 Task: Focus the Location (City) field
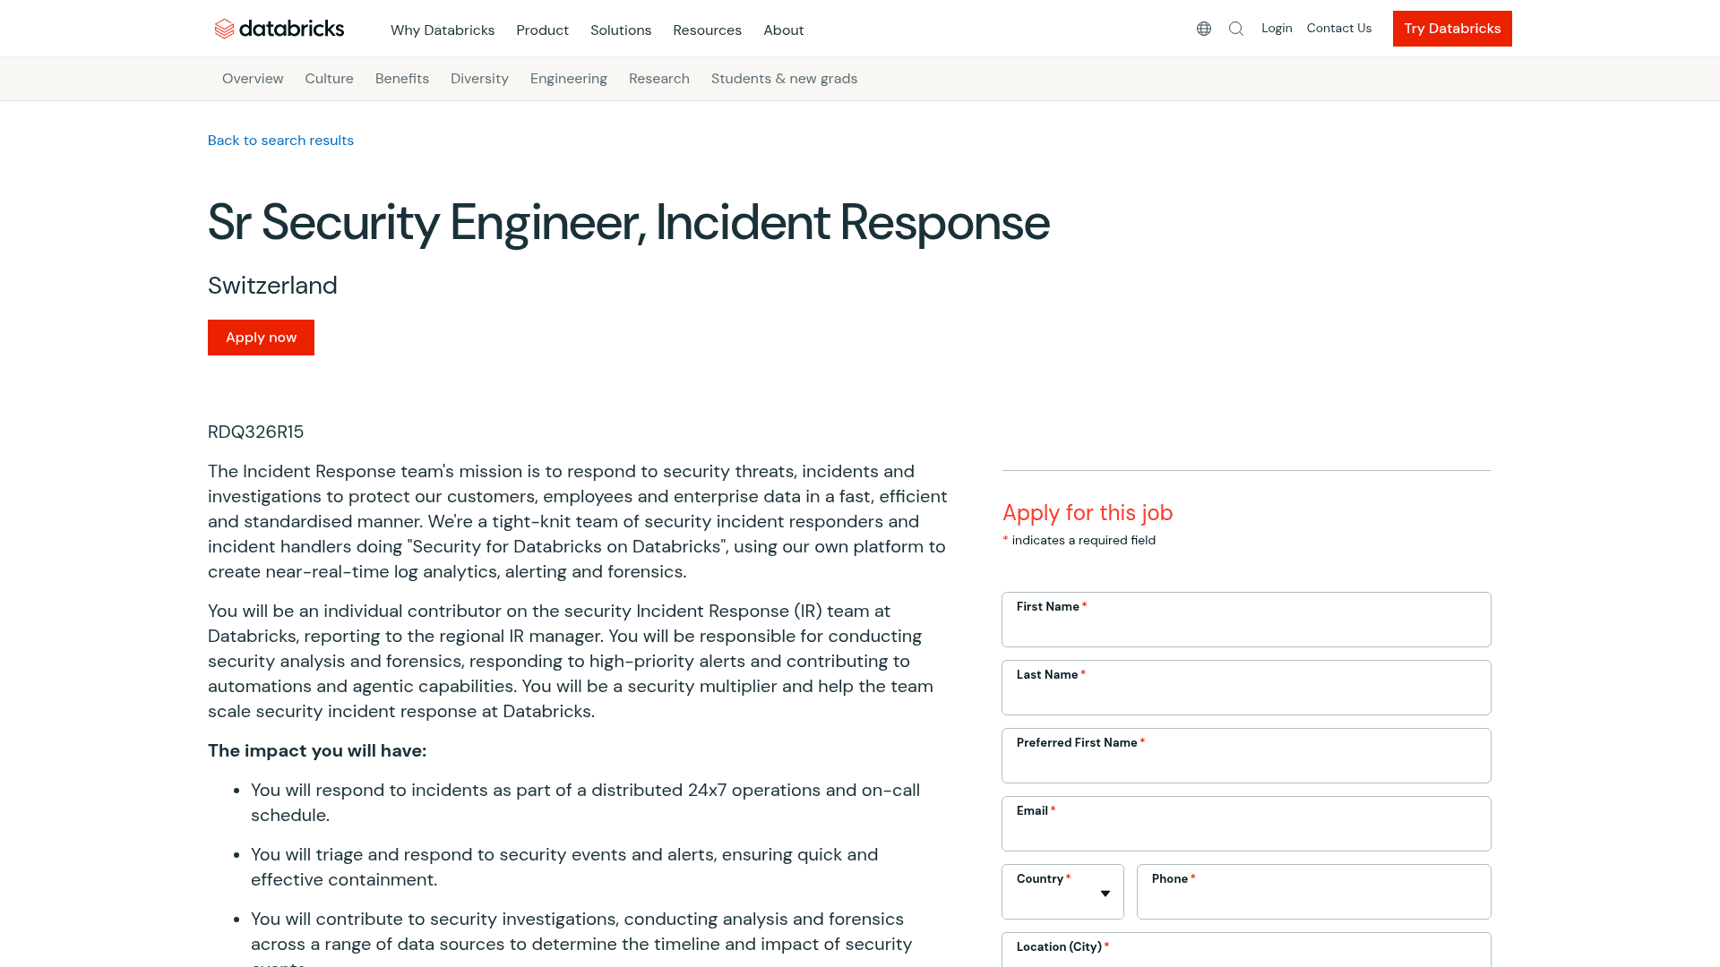point(1246,950)
